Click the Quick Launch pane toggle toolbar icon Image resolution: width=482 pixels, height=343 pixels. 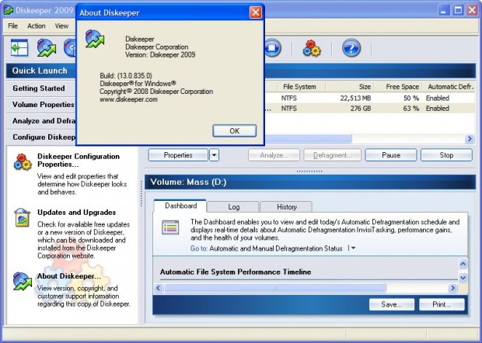[19, 48]
